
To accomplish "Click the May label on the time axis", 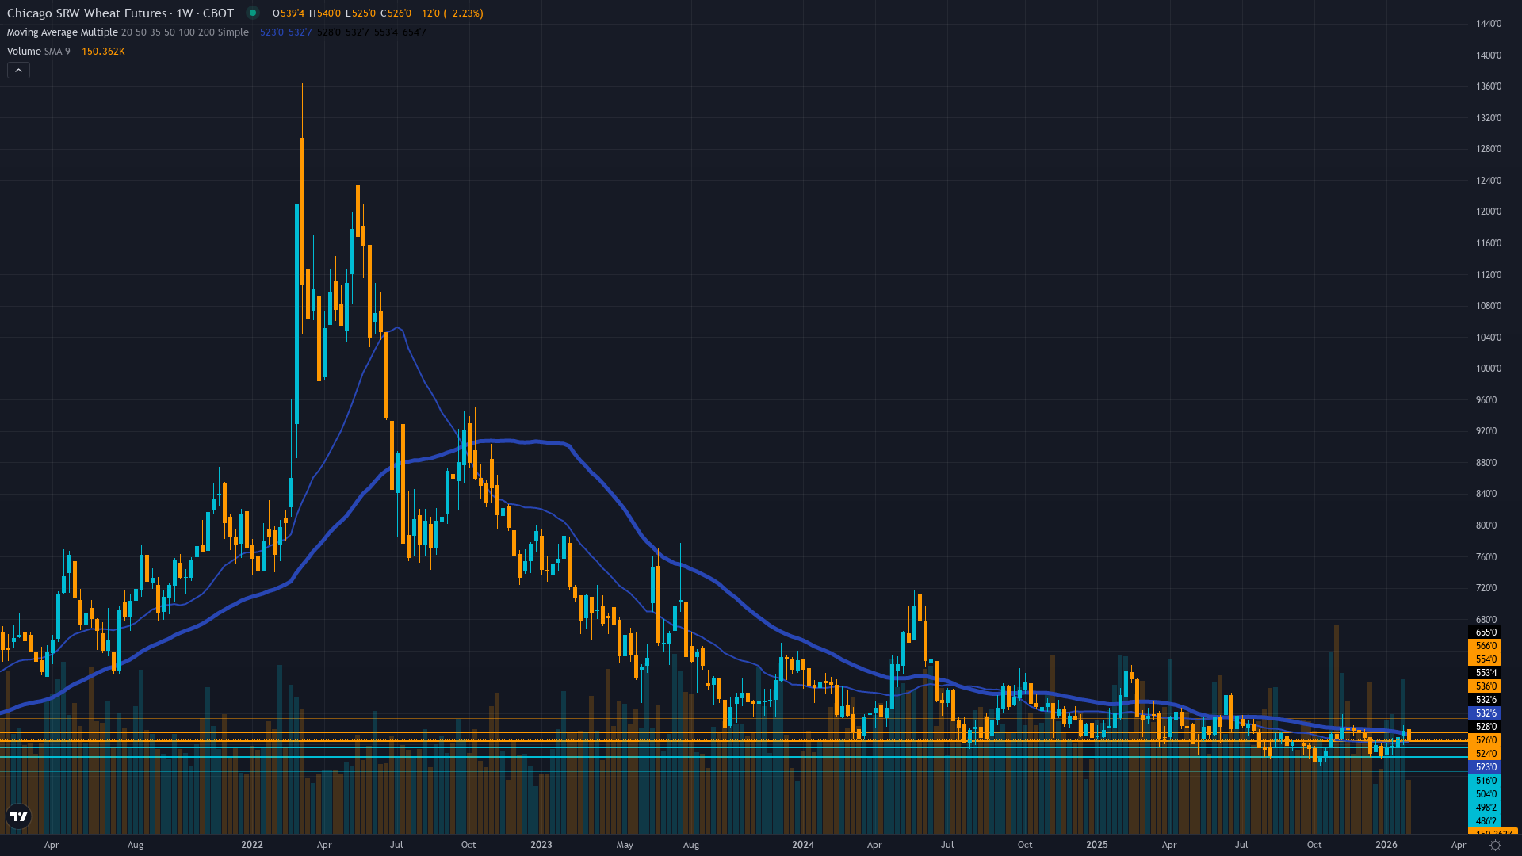I will point(625,845).
